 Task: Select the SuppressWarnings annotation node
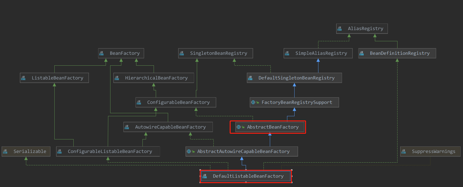pyautogui.click(x=430, y=151)
